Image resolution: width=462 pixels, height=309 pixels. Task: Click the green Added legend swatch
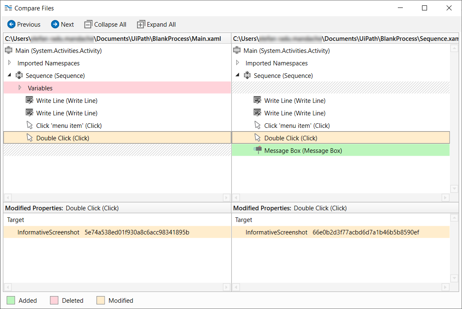tap(12, 300)
